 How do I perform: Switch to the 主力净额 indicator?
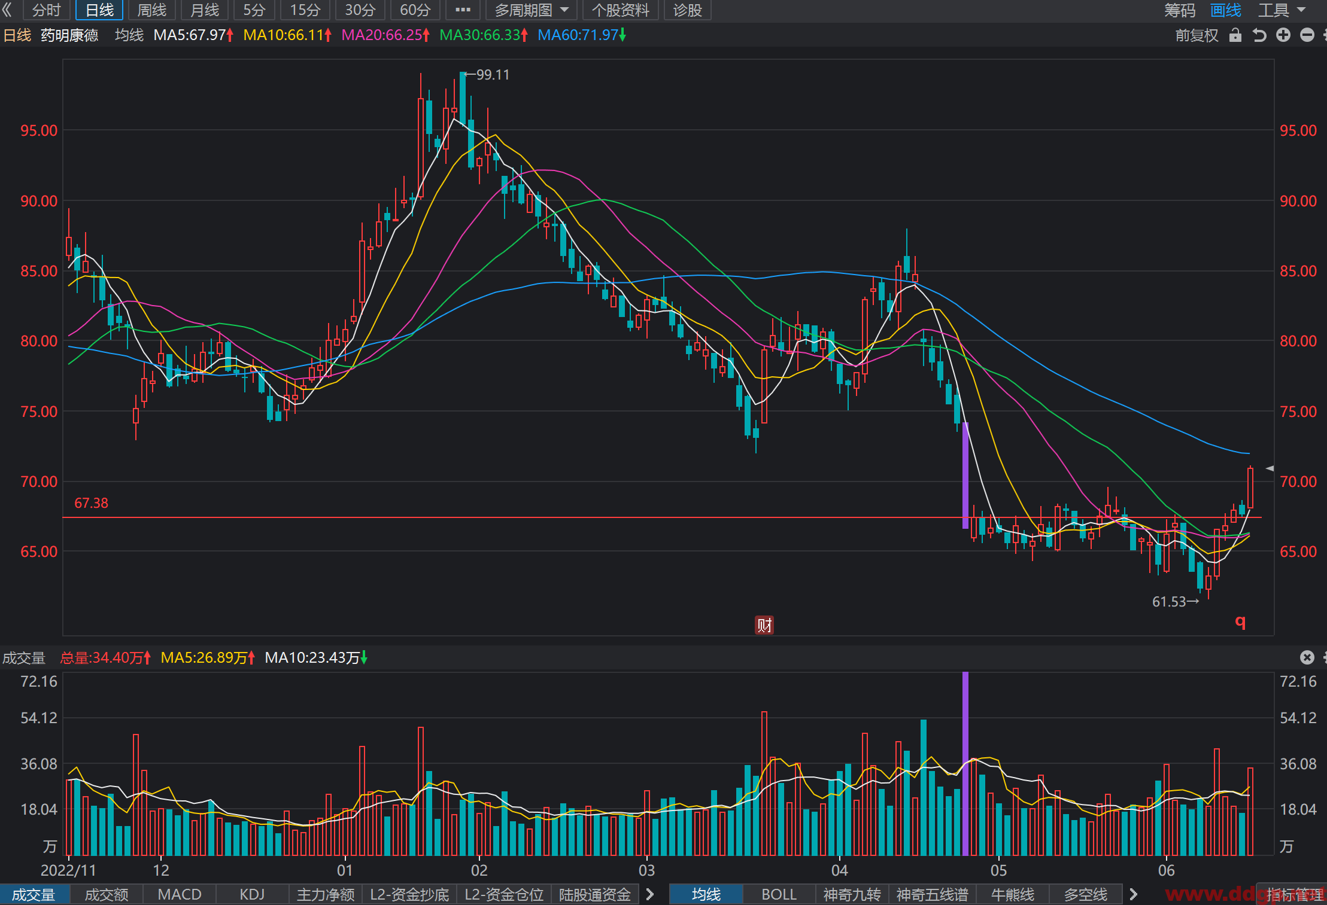(326, 895)
